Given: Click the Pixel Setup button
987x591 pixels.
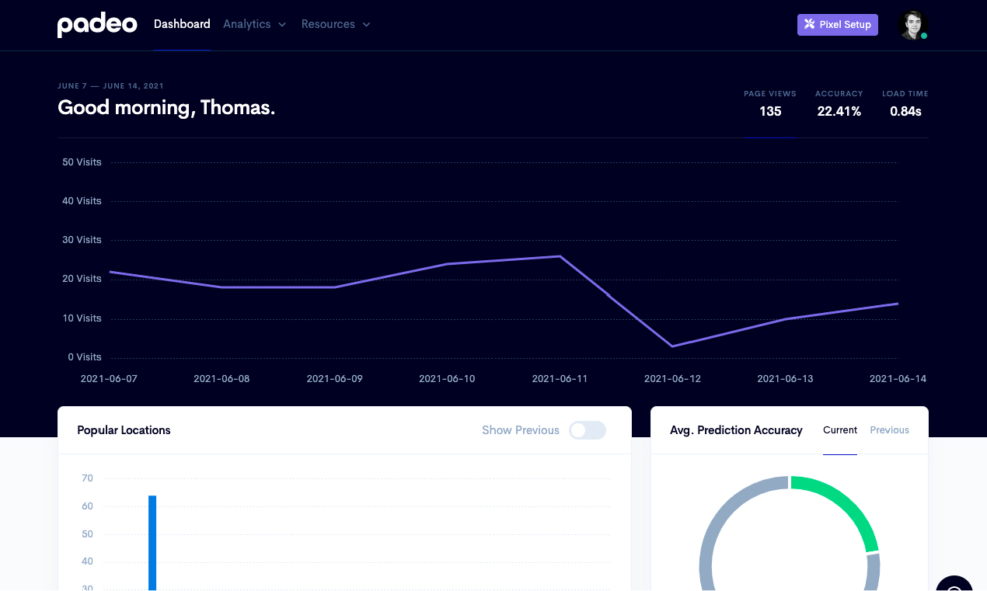Looking at the screenshot, I should (x=838, y=25).
